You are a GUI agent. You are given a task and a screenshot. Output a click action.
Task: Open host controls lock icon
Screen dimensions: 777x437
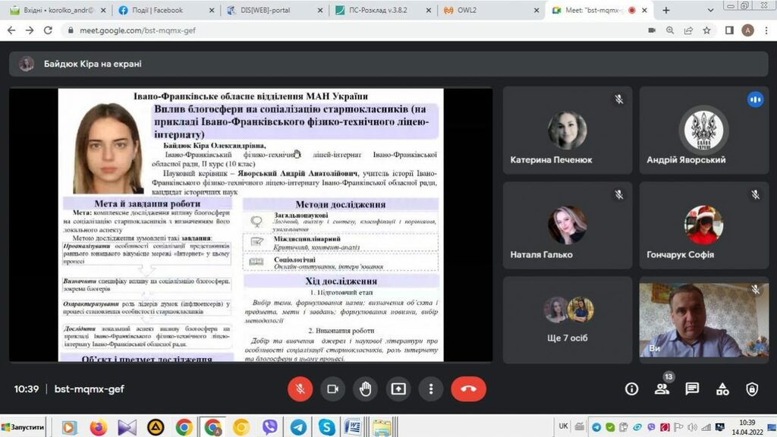(x=752, y=389)
